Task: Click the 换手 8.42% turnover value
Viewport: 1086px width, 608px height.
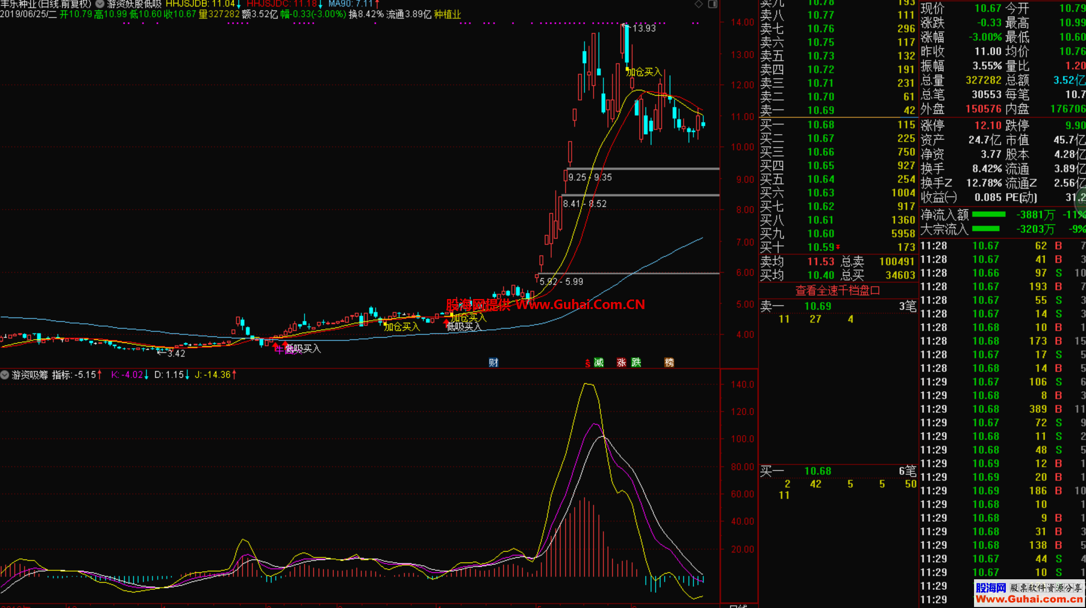Action: click(x=987, y=168)
